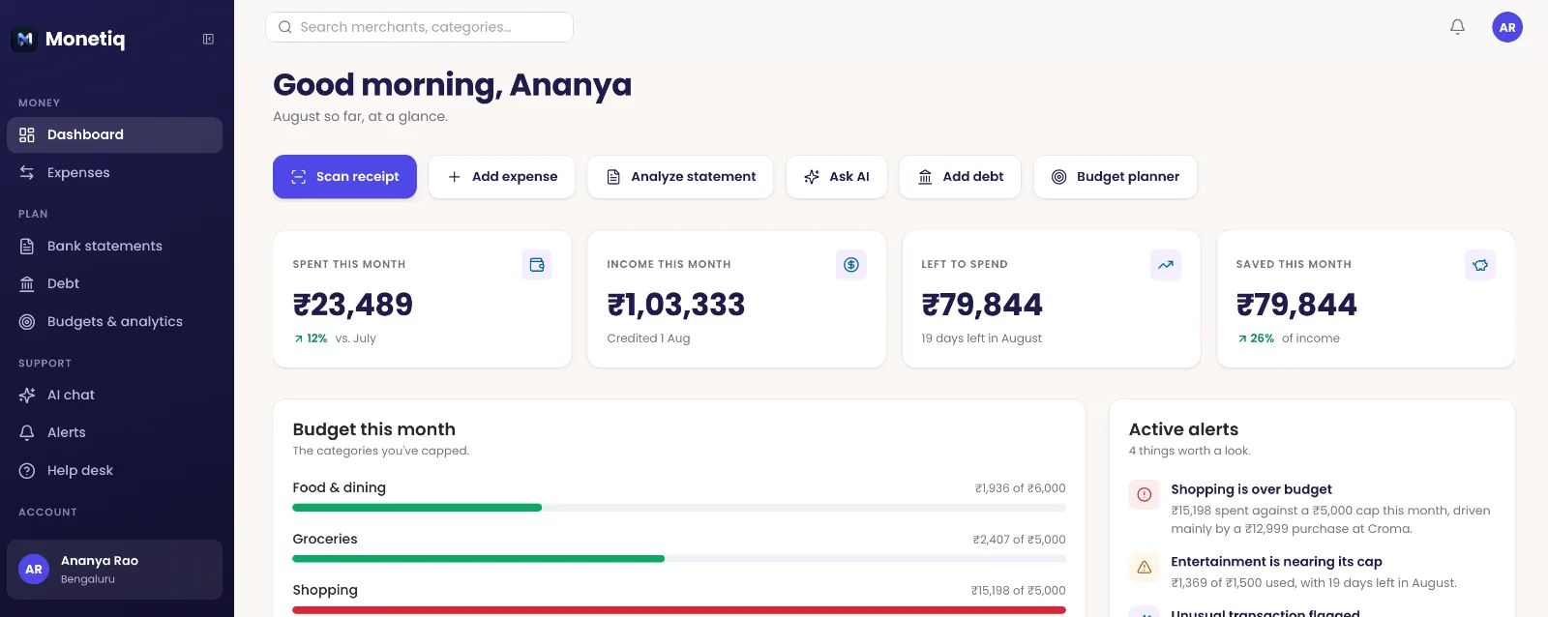Launch Ask AI button
The height and width of the screenshot is (617, 1548).
tap(837, 177)
